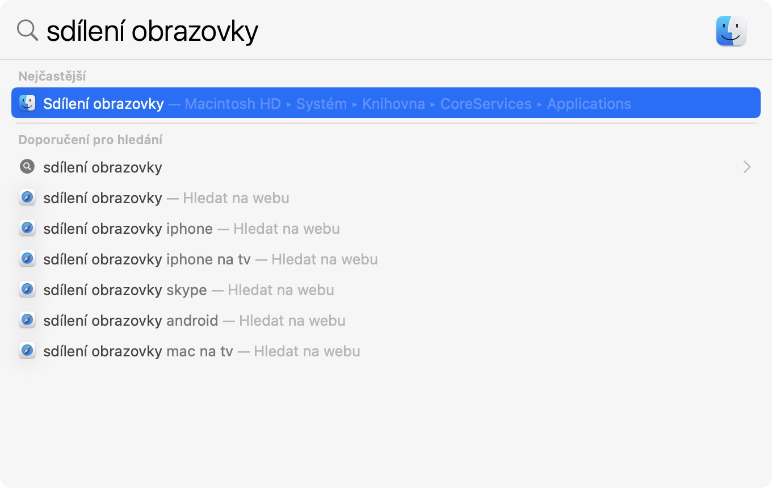Click the 'Doporučení pro hledání' section header
Screen dimensions: 772x488
point(90,140)
